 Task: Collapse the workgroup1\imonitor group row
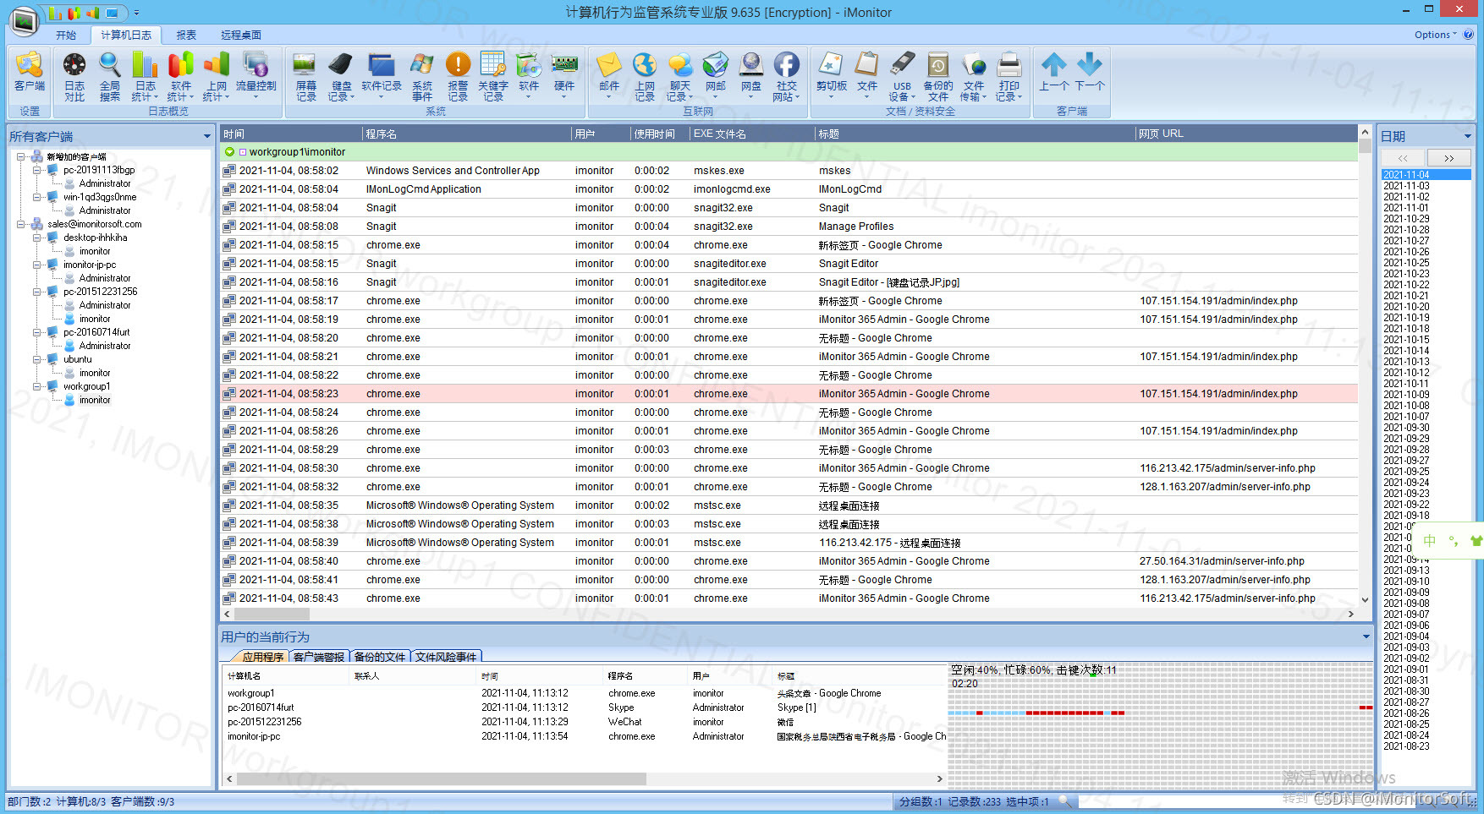point(229,152)
